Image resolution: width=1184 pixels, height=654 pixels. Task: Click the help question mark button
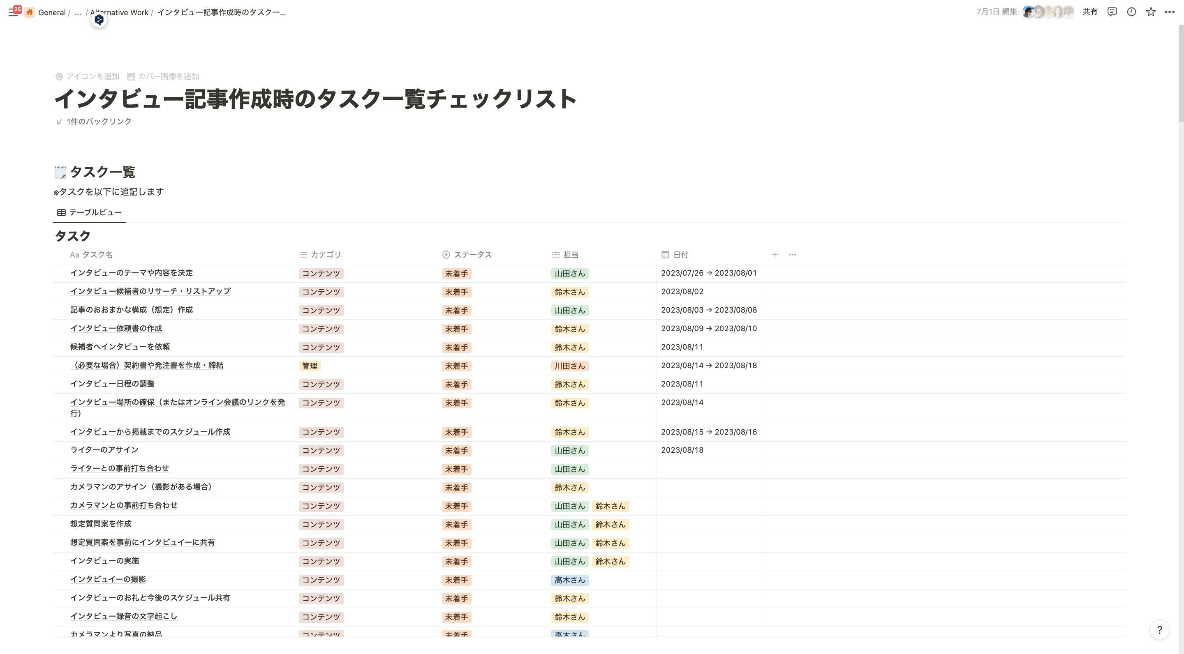[1159, 630]
